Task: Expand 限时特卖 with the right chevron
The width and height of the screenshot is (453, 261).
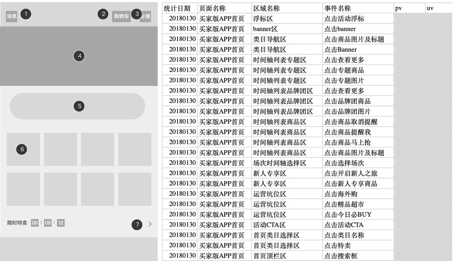Action: (x=150, y=224)
